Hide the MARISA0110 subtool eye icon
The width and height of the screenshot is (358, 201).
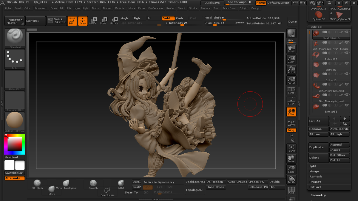click(x=347, y=32)
